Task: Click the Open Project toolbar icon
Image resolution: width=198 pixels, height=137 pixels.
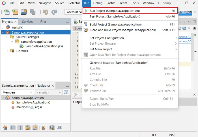Action: (x=24, y=12)
